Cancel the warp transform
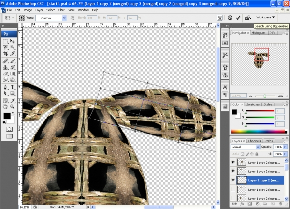290x209 pixels. pos(230,18)
